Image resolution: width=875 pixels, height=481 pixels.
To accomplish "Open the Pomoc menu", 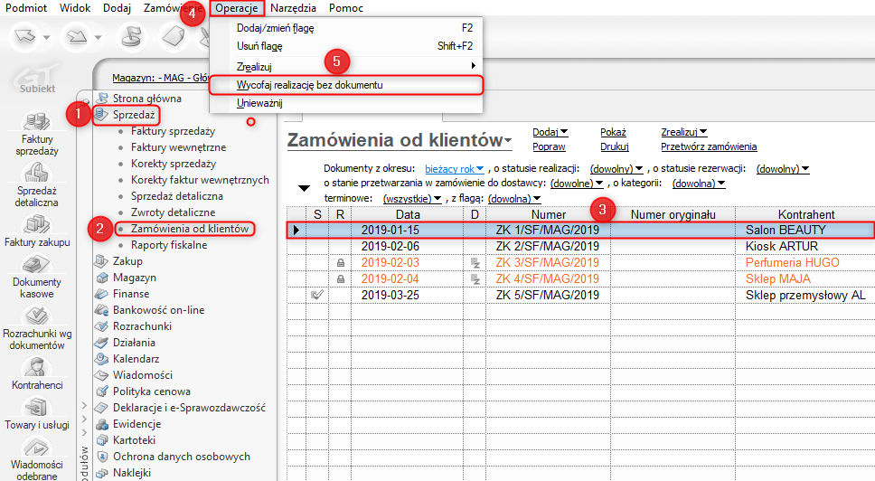I will click(346, 8).
